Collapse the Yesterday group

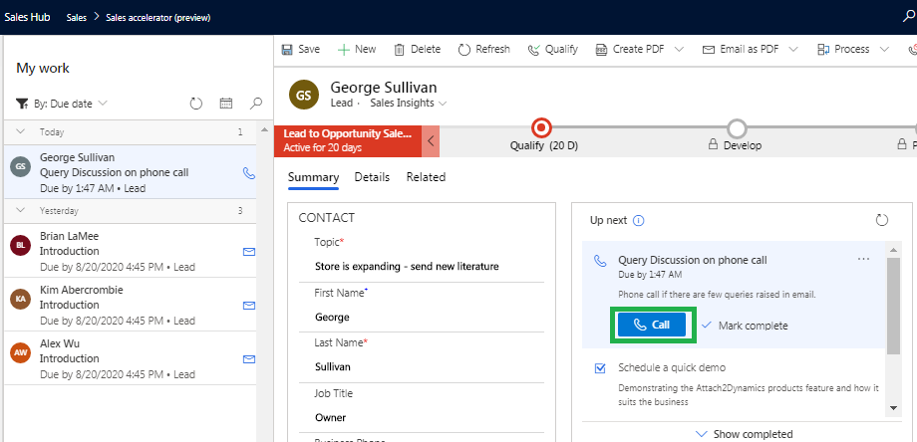21,210
